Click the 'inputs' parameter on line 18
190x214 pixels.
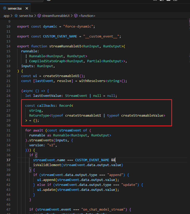pyautogui.click(x=27, y=66)
